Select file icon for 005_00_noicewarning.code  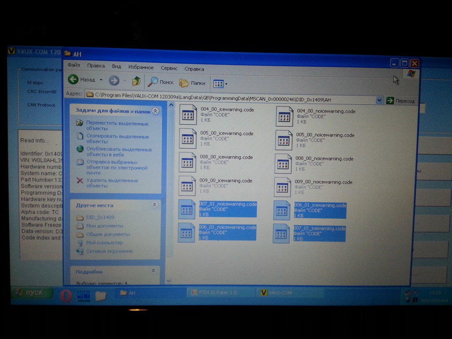pyautogui.click(x=283, y=140)
